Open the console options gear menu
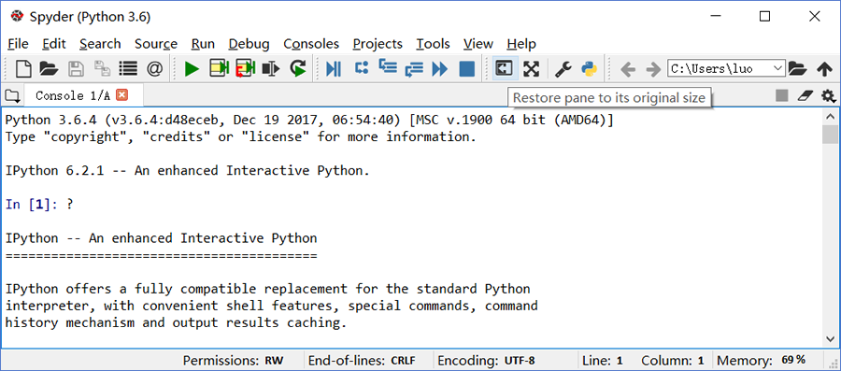 click(829, 96)
